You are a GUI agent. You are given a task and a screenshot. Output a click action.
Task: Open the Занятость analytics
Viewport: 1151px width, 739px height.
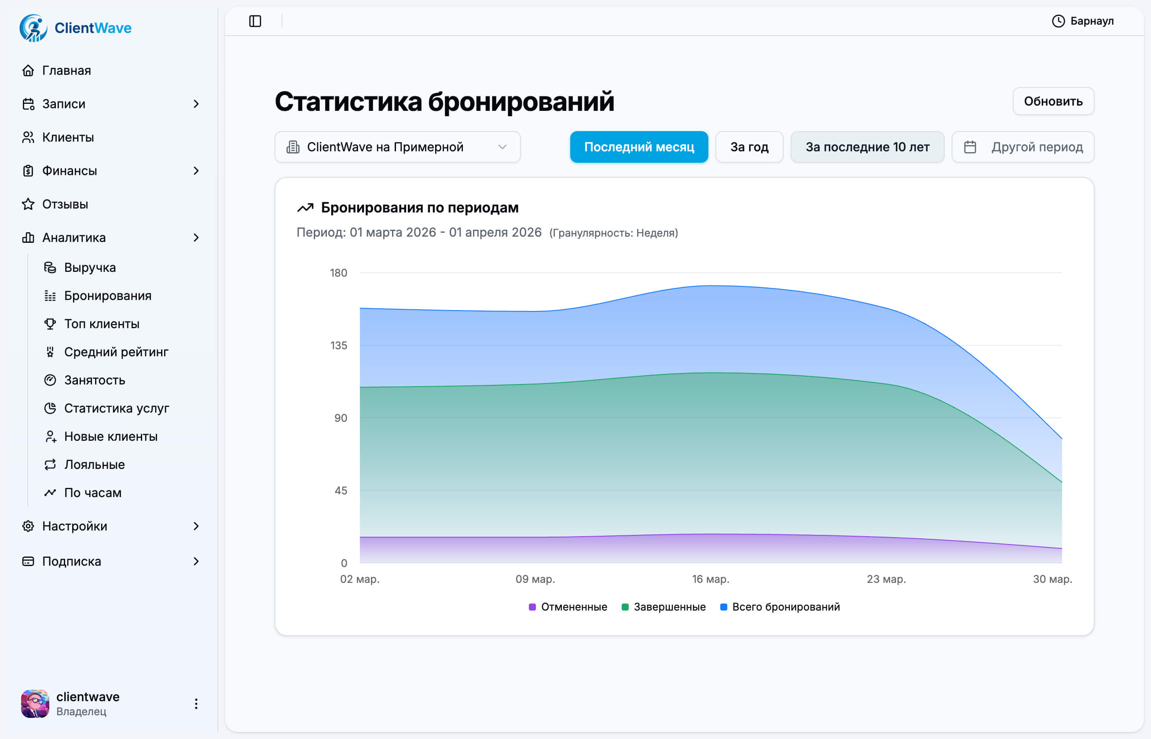coord(95,380)
